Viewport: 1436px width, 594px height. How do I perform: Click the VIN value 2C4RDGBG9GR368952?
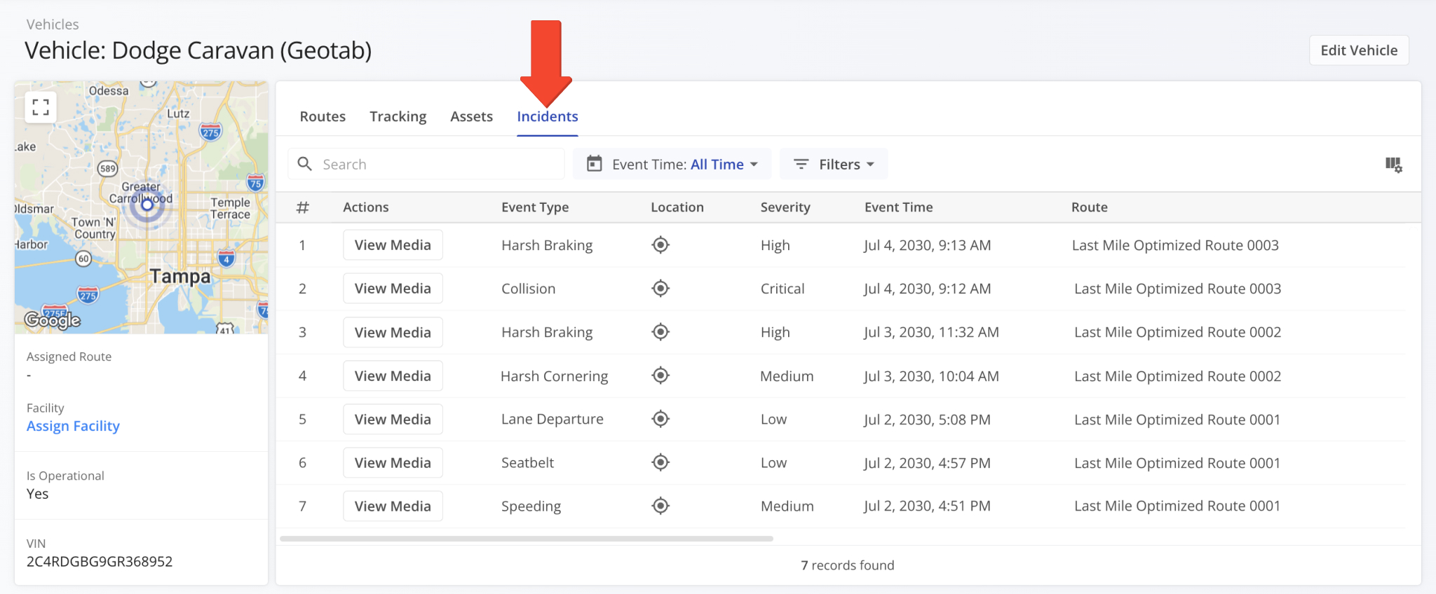point(100,562)
